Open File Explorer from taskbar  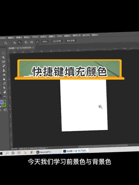[x=25, y=153]
